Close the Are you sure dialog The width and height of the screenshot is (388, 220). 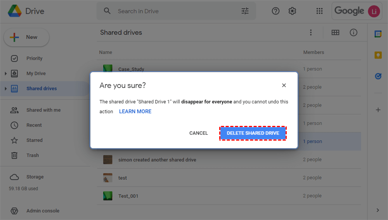[x=284, y=86]
